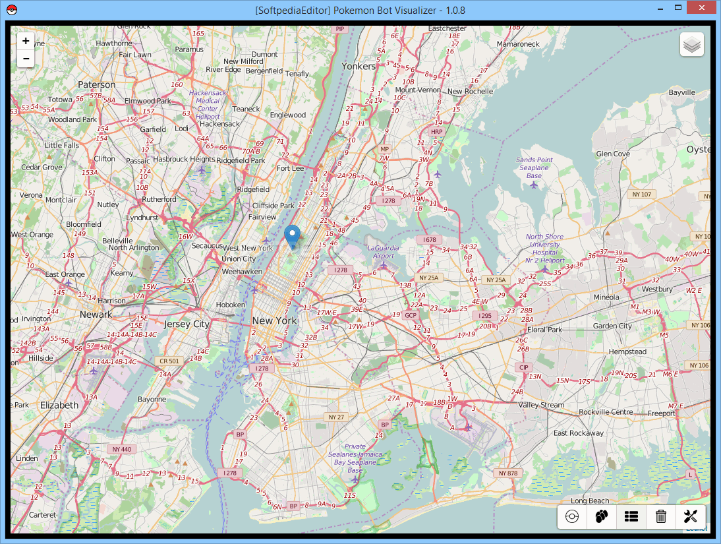Screen dimensions: 721x544
Task: Click the 'Hackensack Medical Center Heliport' label
Action: pyautogui.click(x=208, y=104)
